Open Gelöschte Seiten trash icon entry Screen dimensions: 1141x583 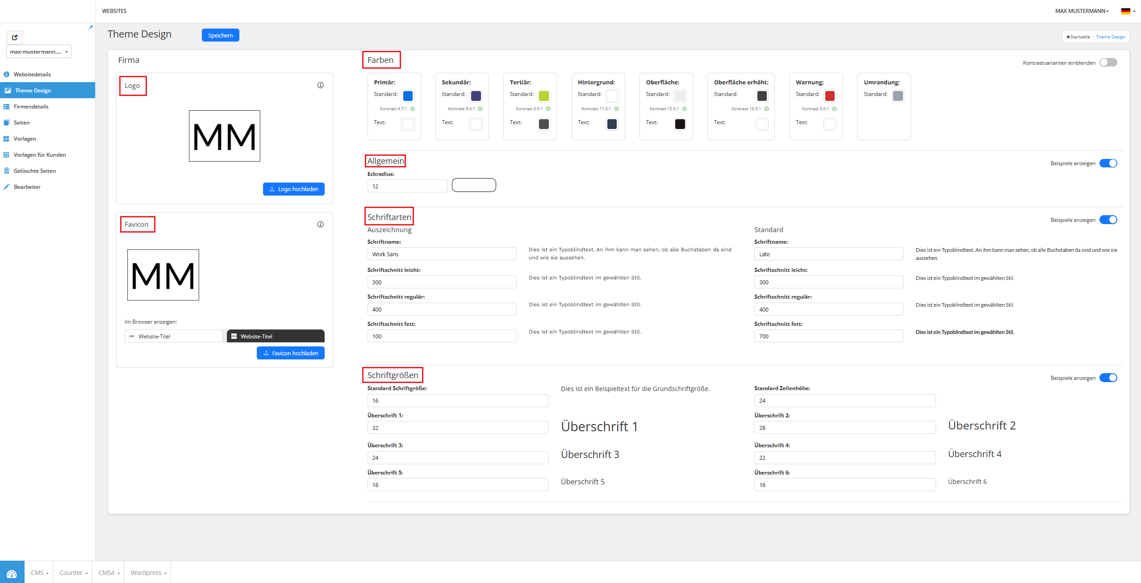click(x=7, y=171)
